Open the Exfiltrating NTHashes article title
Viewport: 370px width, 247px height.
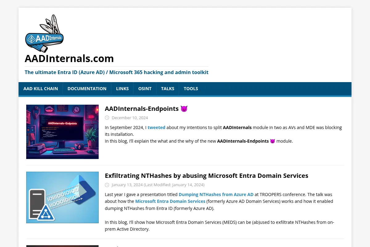point(207,176)
